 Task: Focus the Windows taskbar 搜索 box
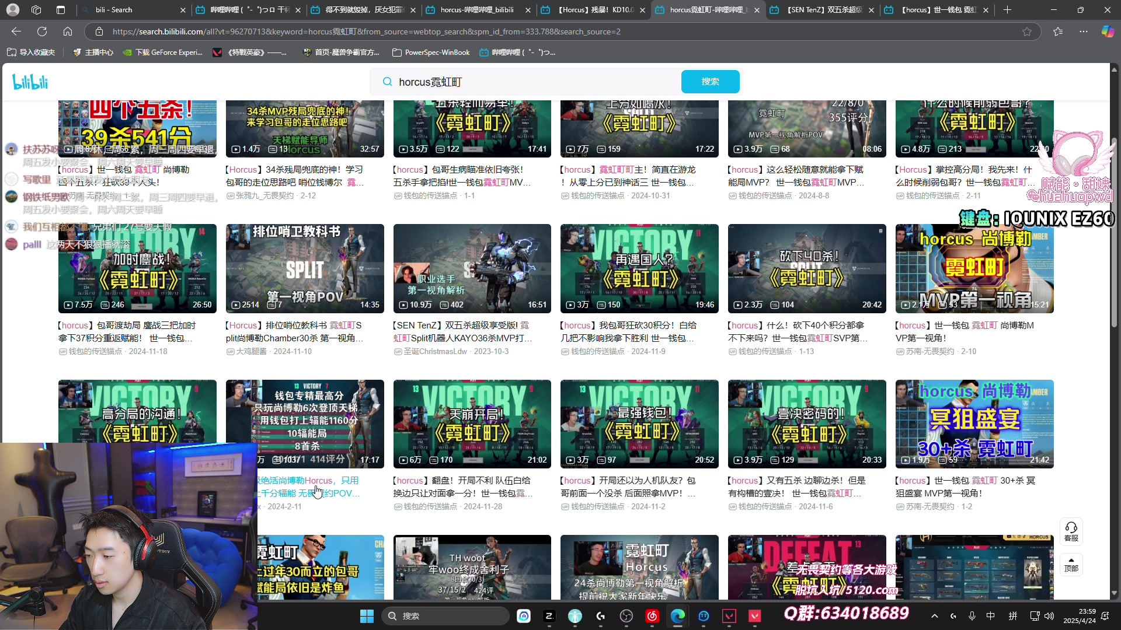(x=445, y=616)
